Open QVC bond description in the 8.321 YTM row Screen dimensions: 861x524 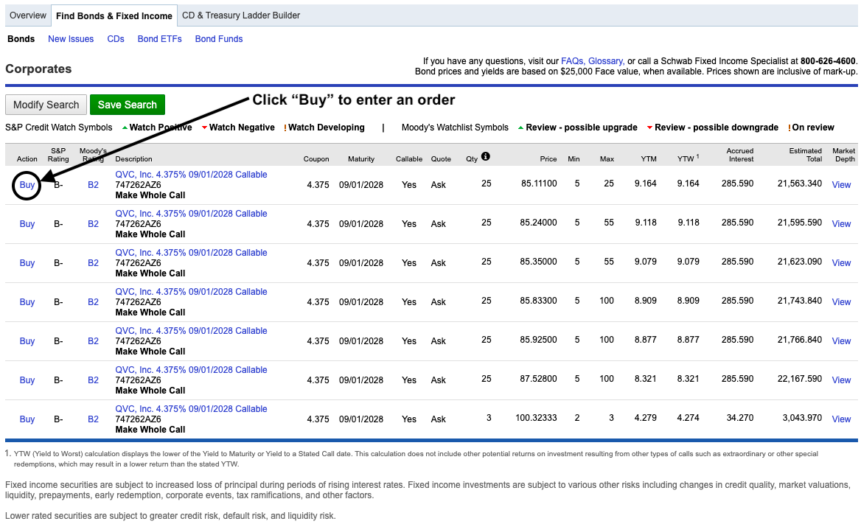coord(191,370)
